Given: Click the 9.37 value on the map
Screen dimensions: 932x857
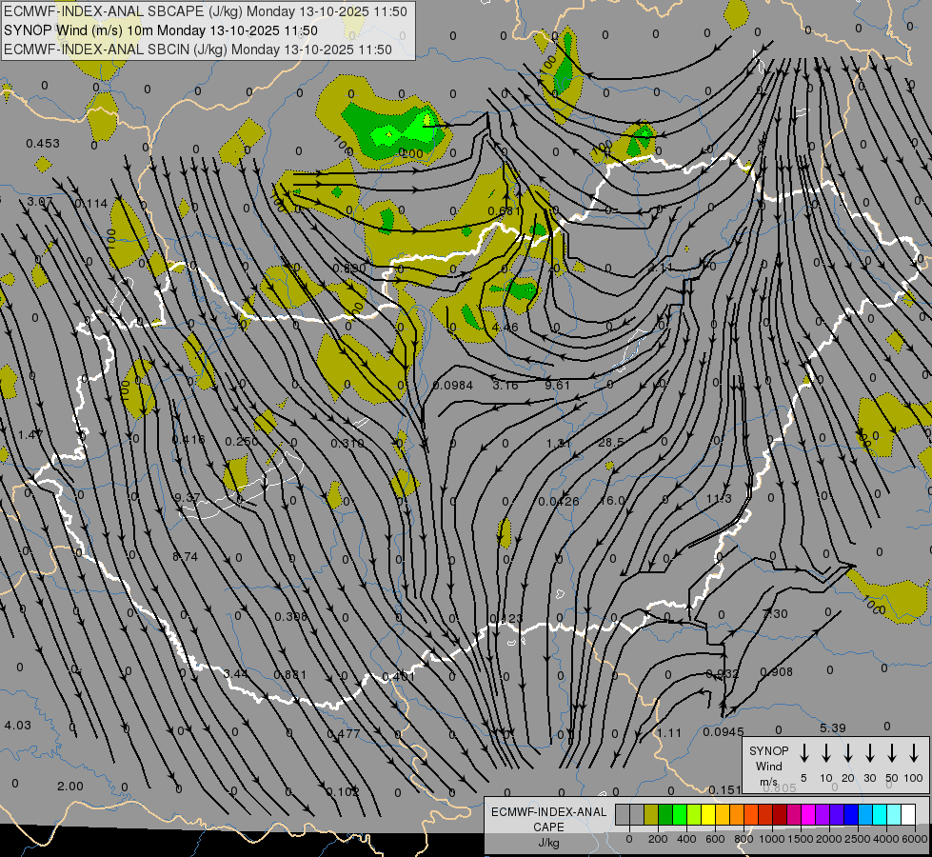Looking at the screenshot, I should 188,497.
